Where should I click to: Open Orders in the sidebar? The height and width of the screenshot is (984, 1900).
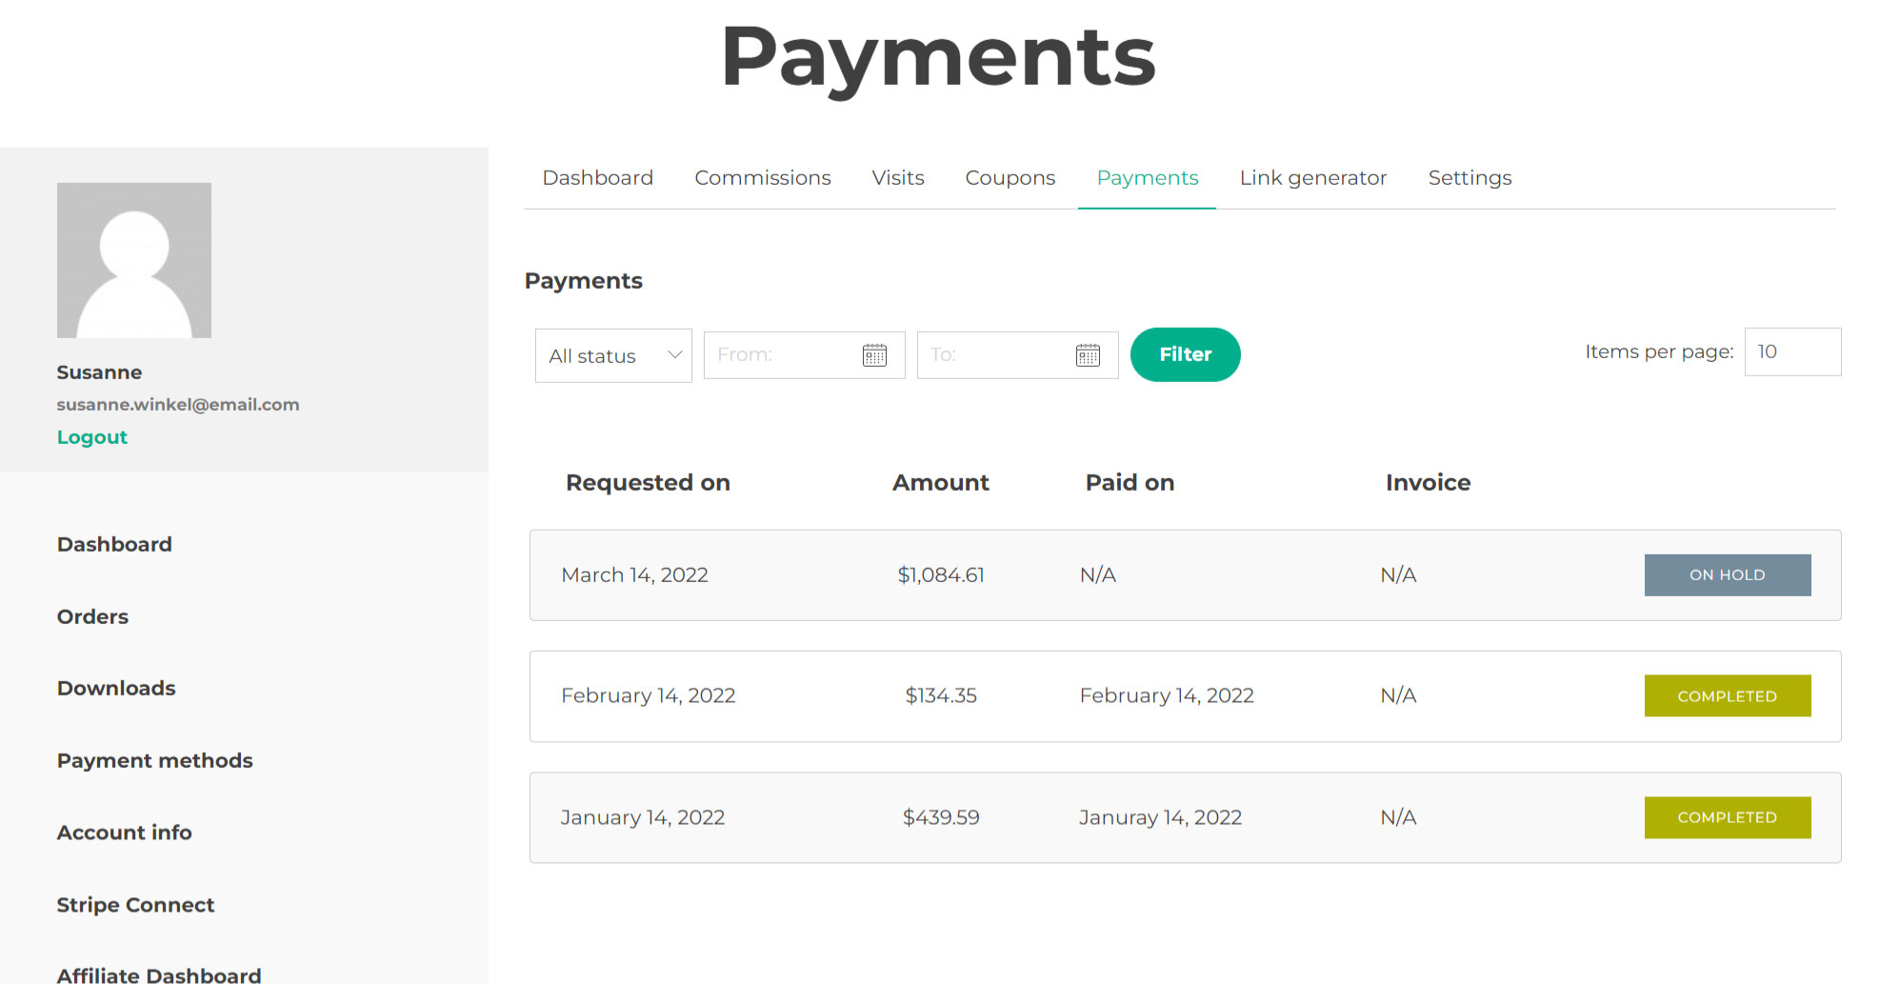92,616
